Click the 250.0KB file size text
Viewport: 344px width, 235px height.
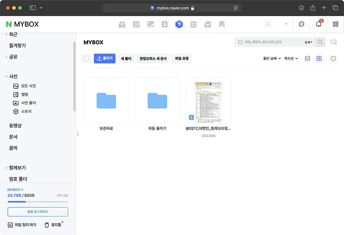pos(209,136)
